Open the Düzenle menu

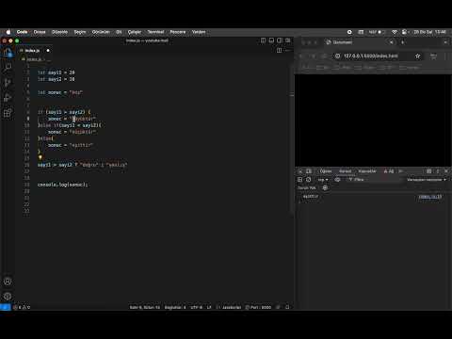click(59, 32)
